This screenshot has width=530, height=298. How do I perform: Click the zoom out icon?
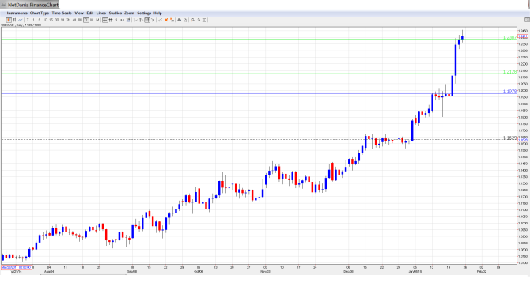click(x=199, y=21)
